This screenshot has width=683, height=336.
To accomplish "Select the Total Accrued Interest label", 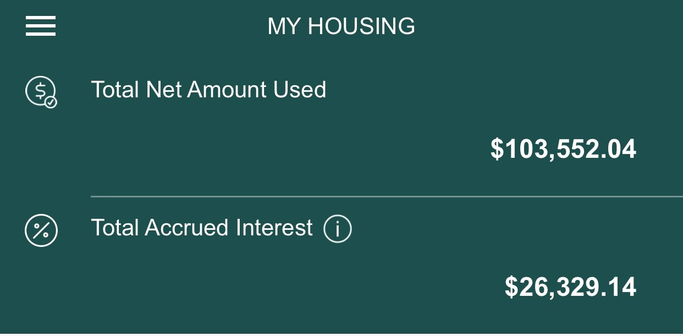I will tap(201, 228).
